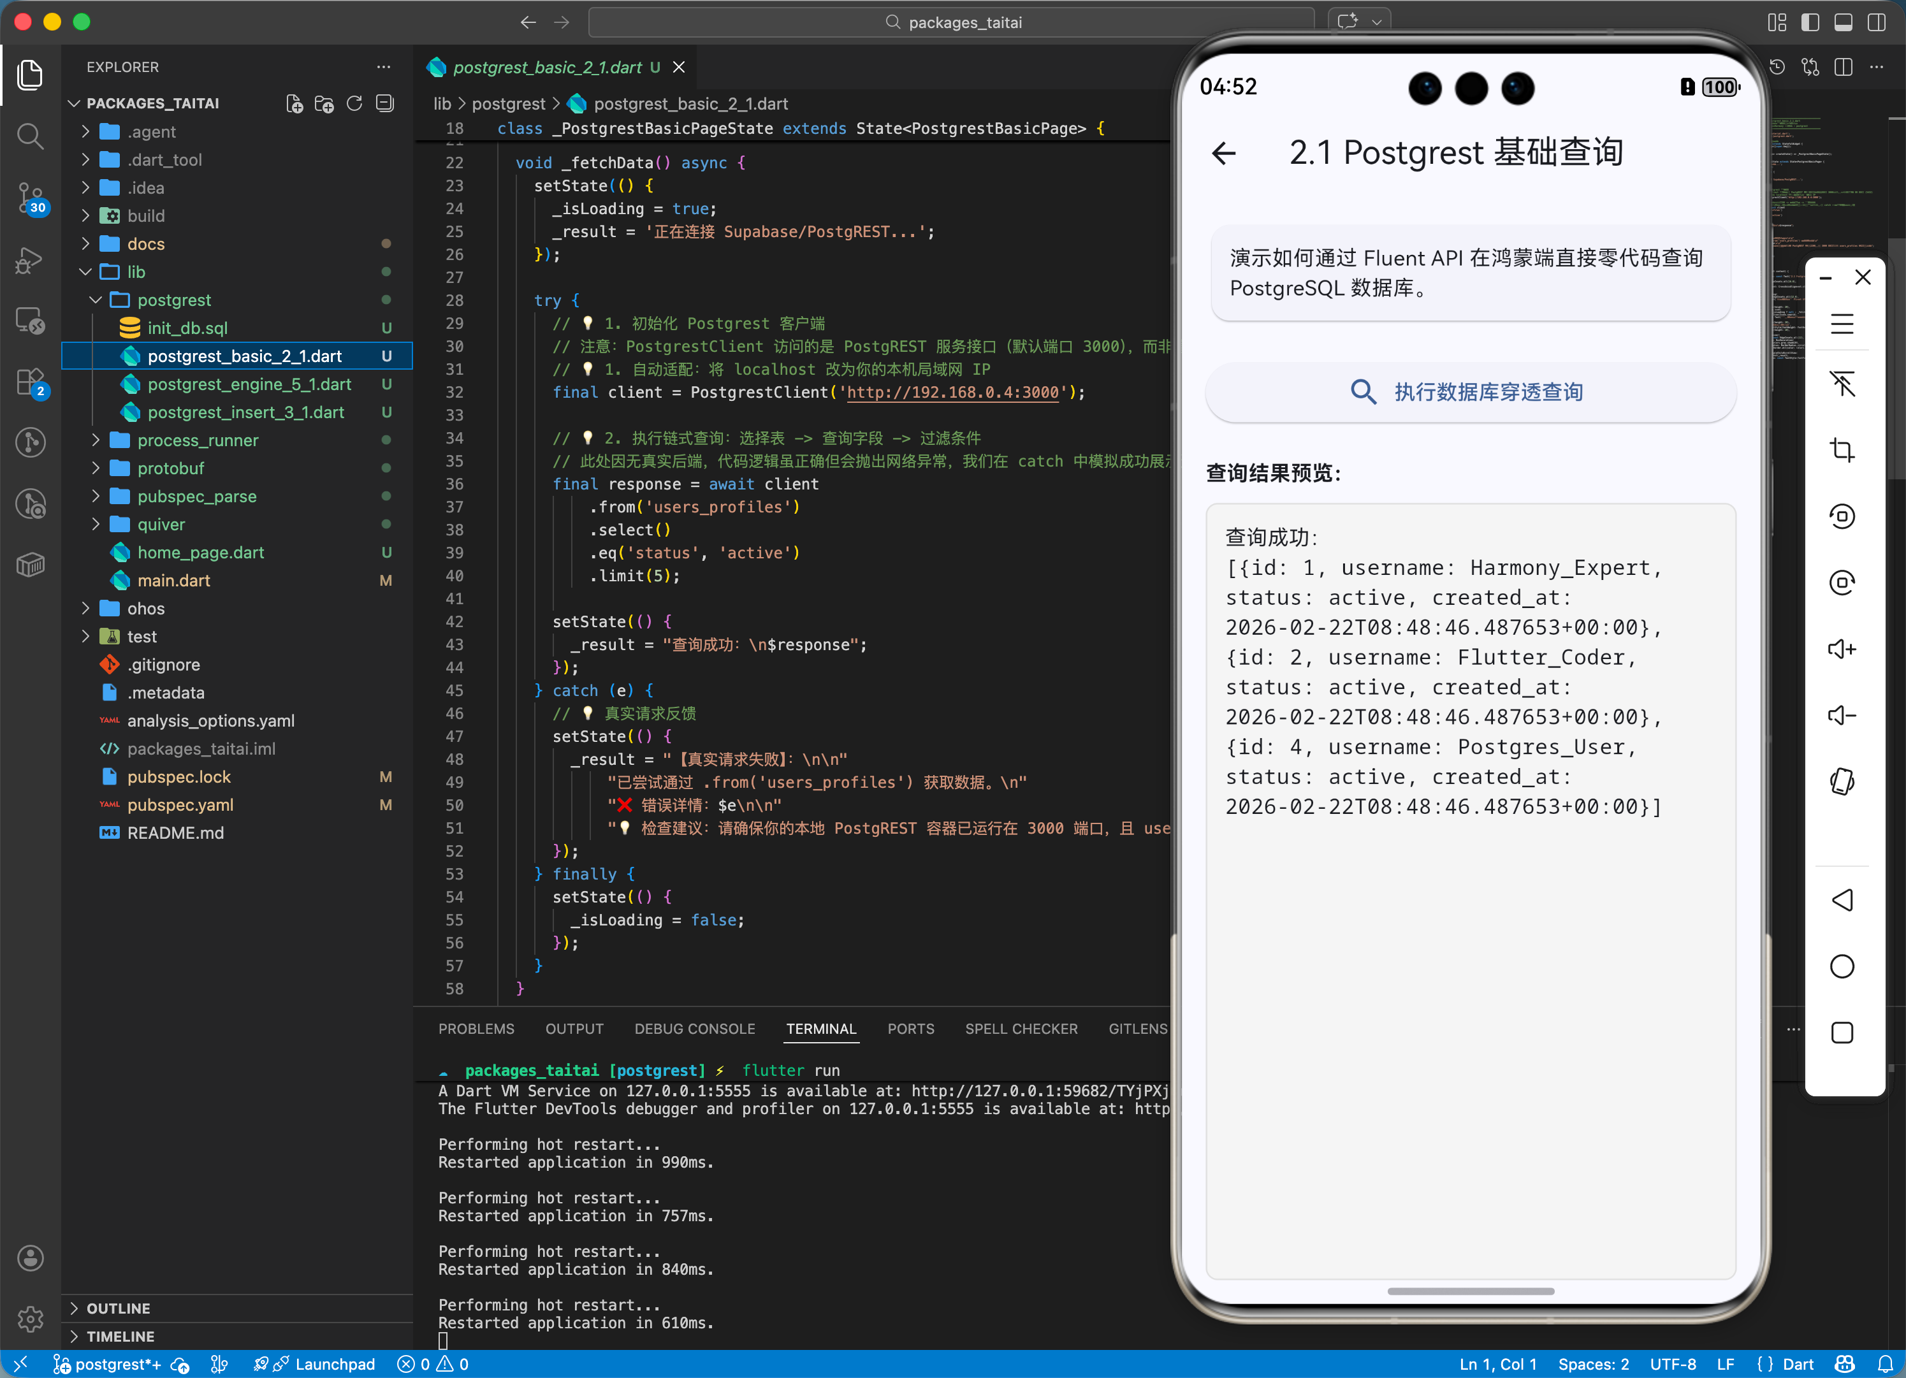1906x1378 pixels.
Task: Toggle primary side bar layout button
Action: 1810,22
